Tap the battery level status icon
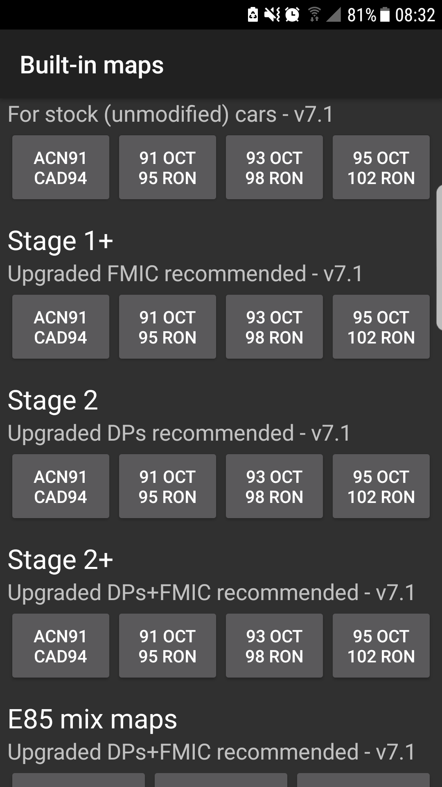 pyautogui.click(x=385, y=15)
